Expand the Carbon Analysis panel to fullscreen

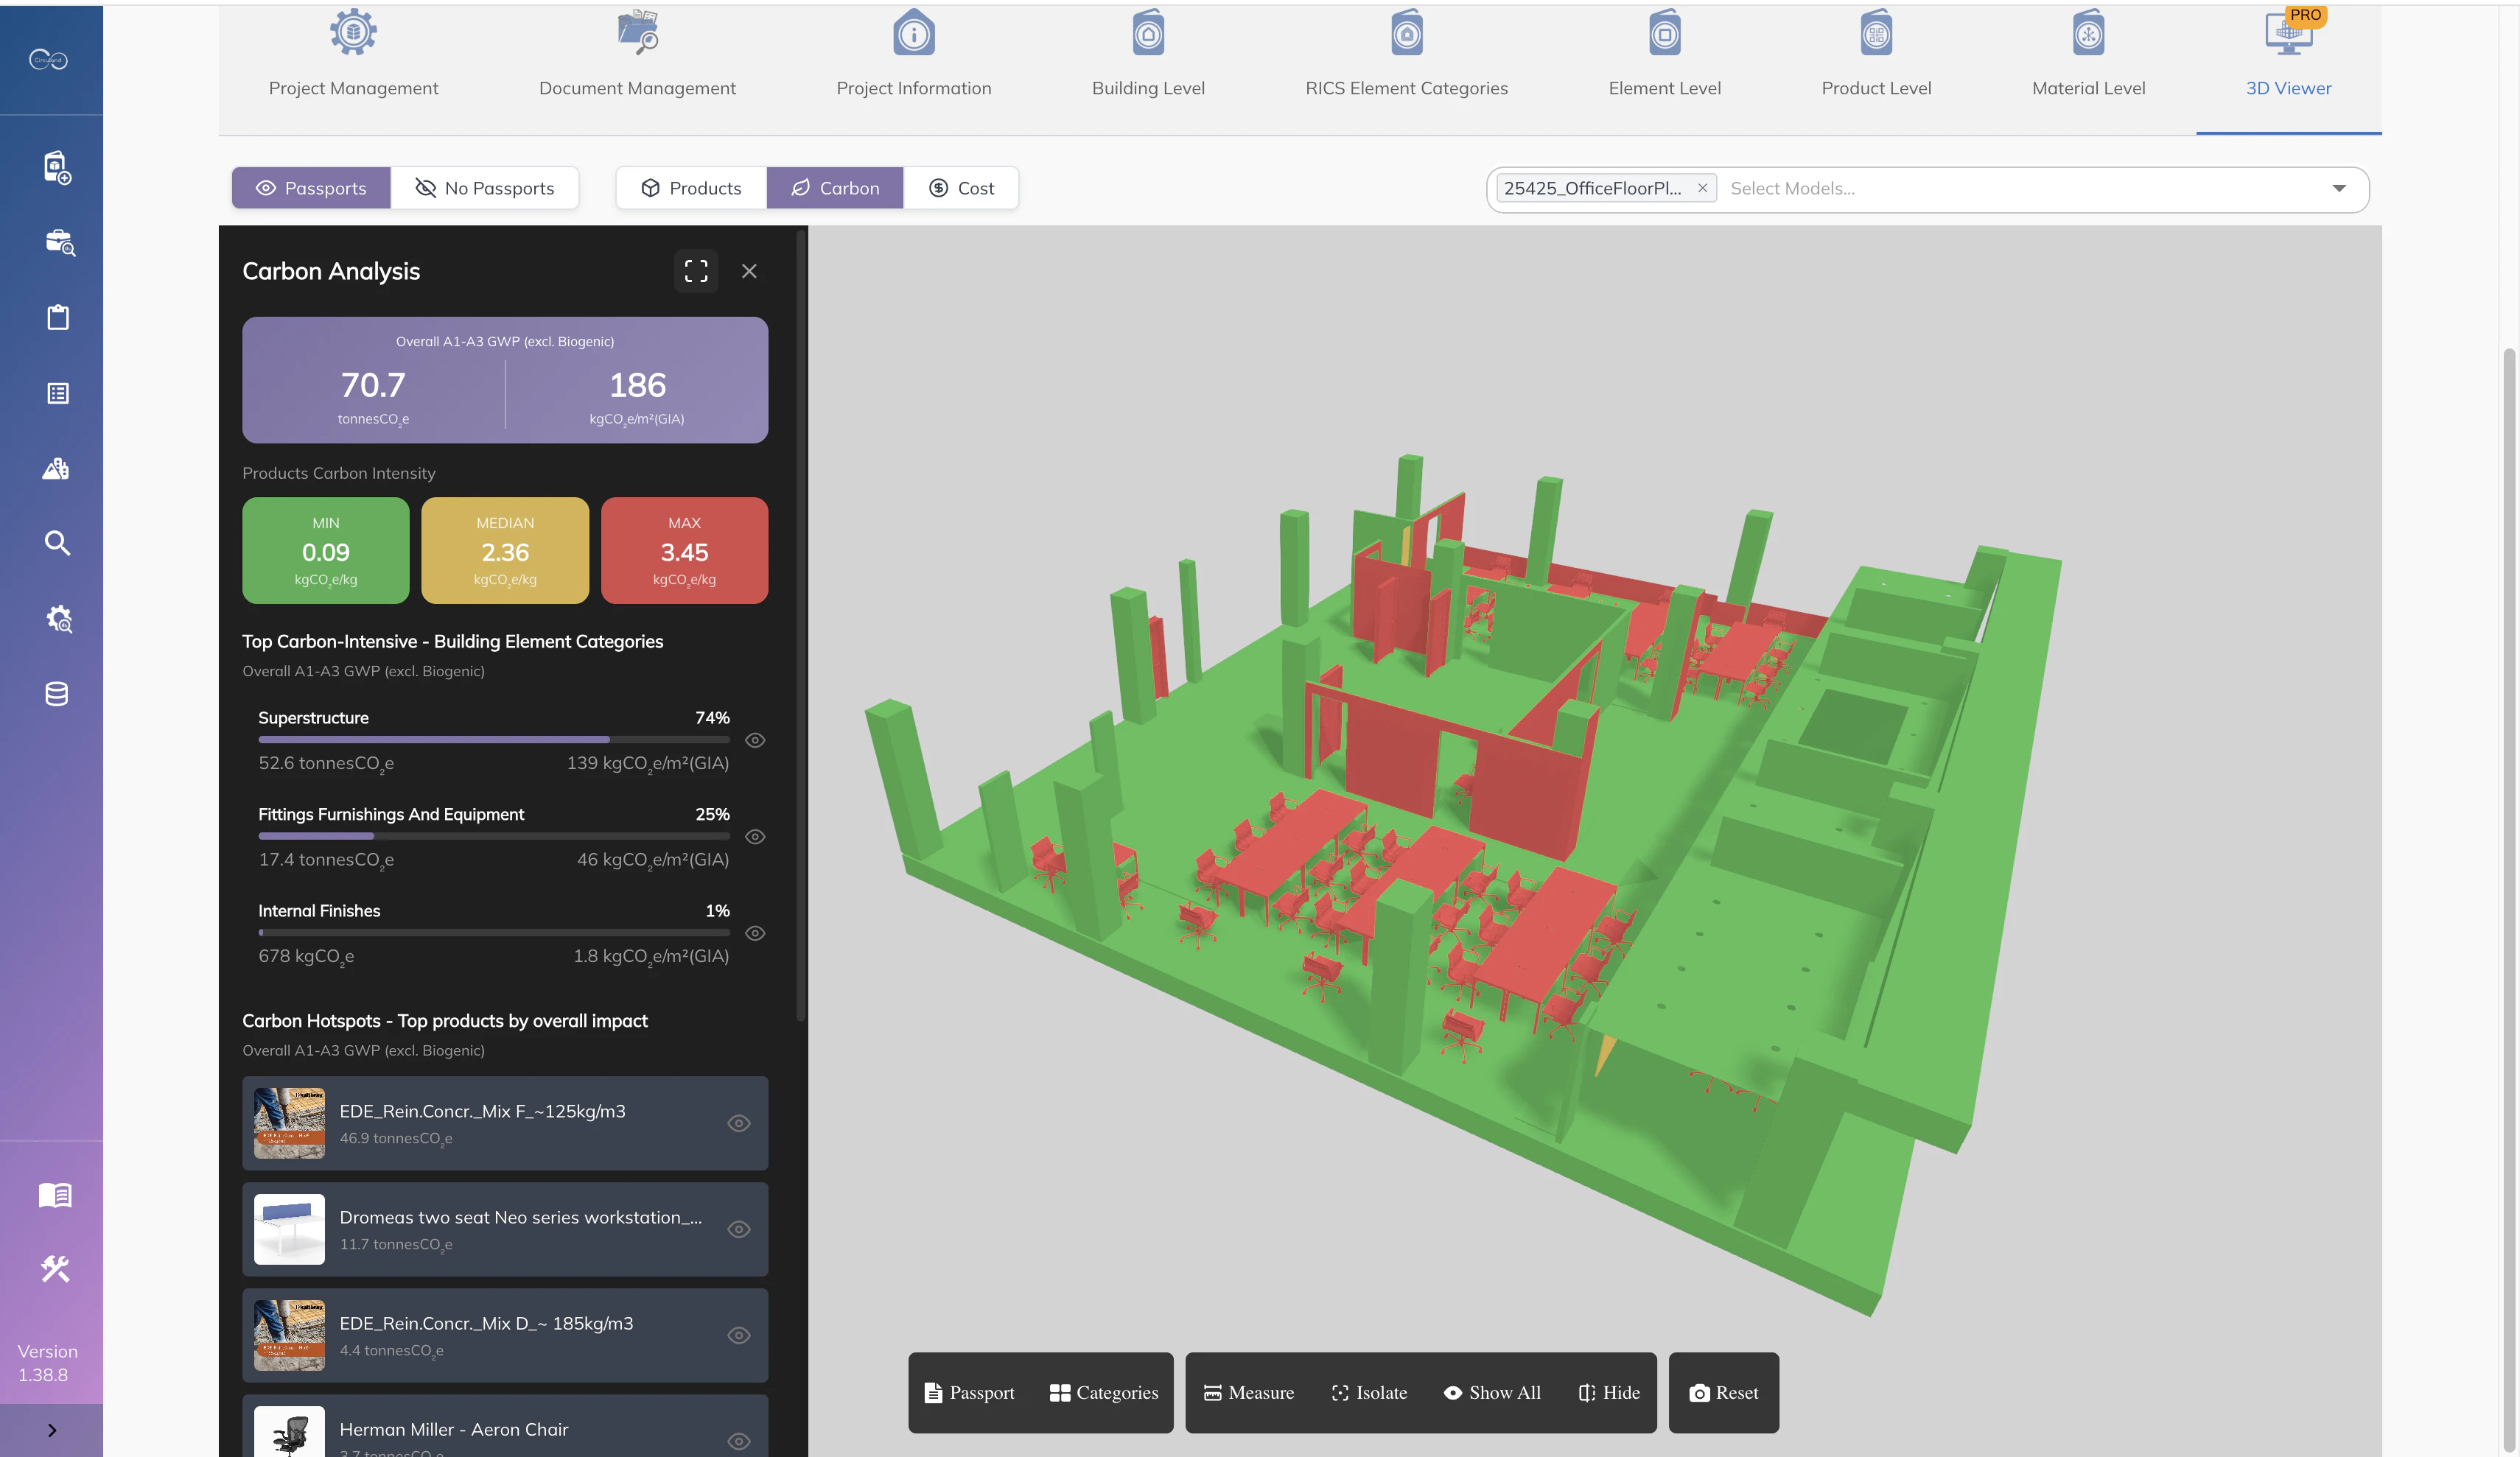click(x=696, y=270)
